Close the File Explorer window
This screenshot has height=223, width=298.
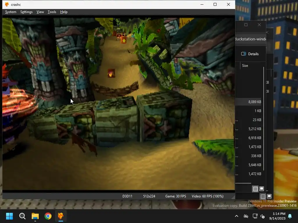(x=259, y=25)
